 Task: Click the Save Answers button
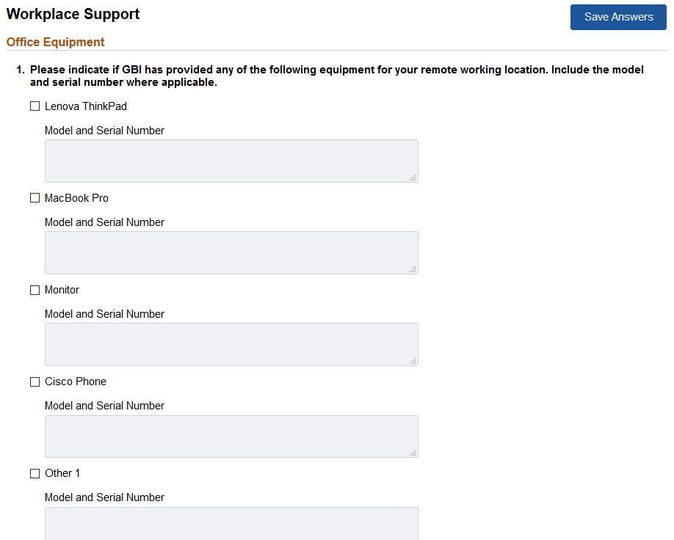click(x=617, y=17)
